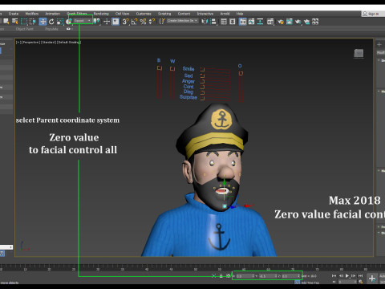
Task: Open the Rendering menu
Action: pos(101,14)
